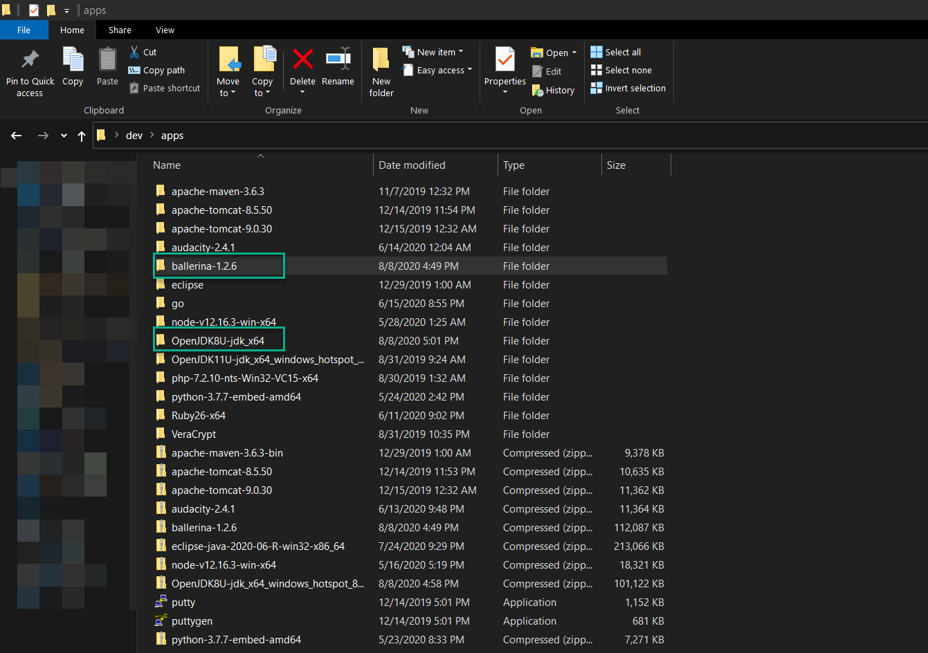The width and height of the screenshot is (928, 653).
Task: Click Copy path in Clipboard group
Action: (156, 70)
